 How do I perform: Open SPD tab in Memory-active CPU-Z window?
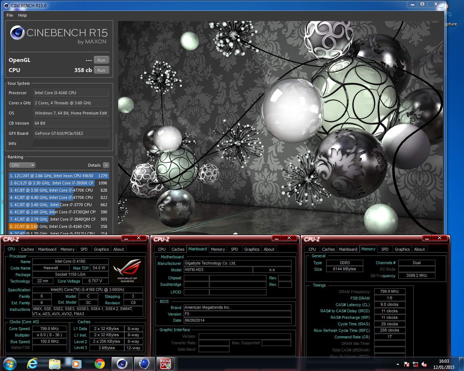385,249
